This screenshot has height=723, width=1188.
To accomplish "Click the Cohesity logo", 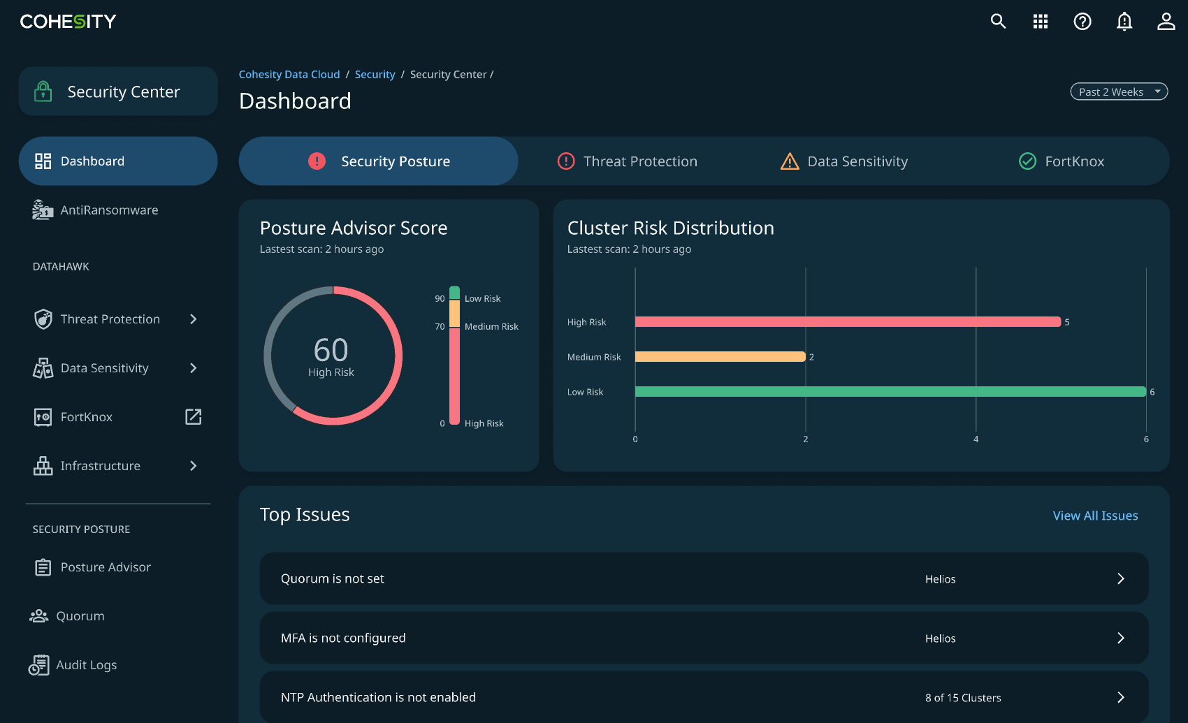I will pyautogui.click(x=68, y=22).
